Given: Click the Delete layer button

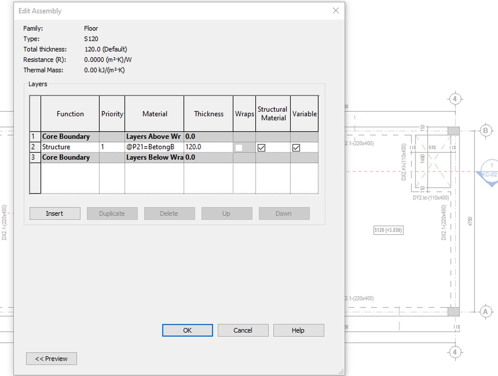Looking at the screenshot, I should click(169, 213).
